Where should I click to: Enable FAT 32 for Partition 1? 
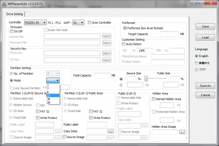(x=38, y=111)
